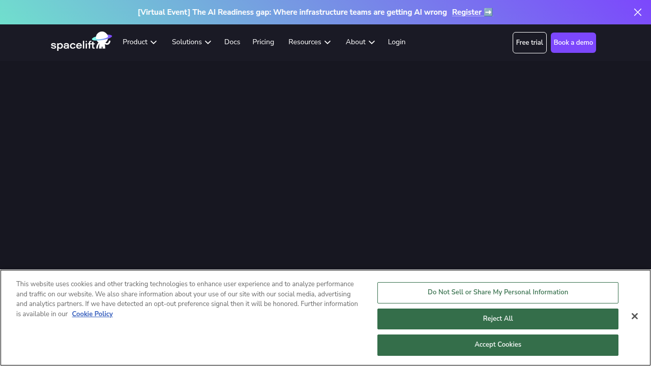The width and height of the screenshot is (651, 366).
Task: Close the virtual event announcement banner
Action: (637, 12)
